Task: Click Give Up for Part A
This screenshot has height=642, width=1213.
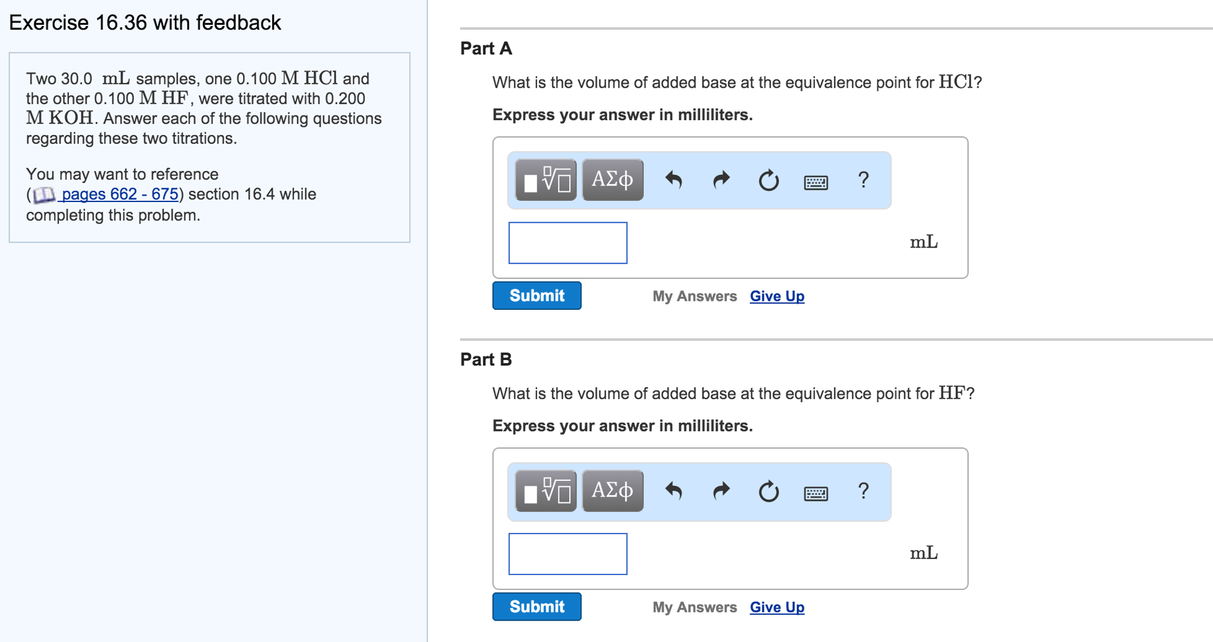Action: point(777,296)
